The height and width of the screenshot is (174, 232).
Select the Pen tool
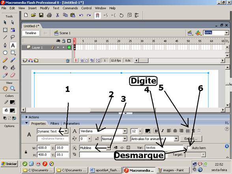[5, 45]
